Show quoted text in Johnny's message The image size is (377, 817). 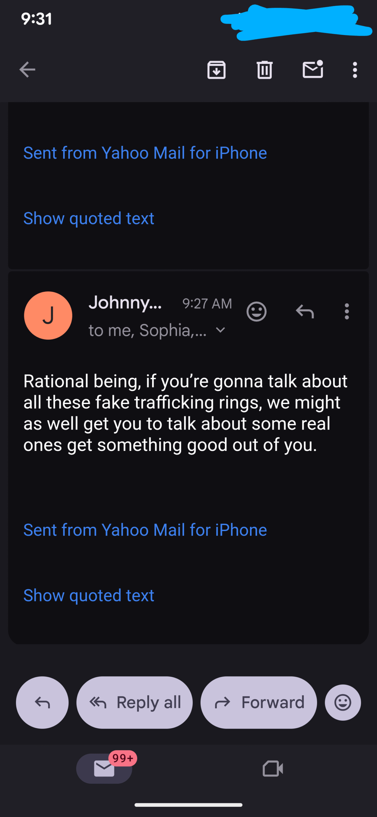pos(89,595)
